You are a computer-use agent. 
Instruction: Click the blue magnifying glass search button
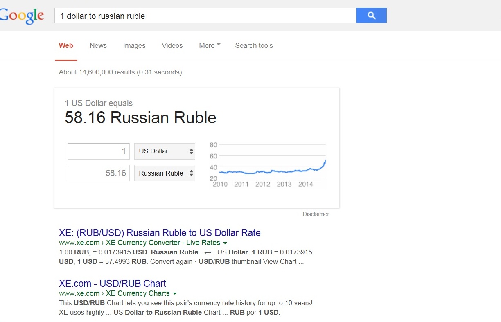[x=371, y=16]
